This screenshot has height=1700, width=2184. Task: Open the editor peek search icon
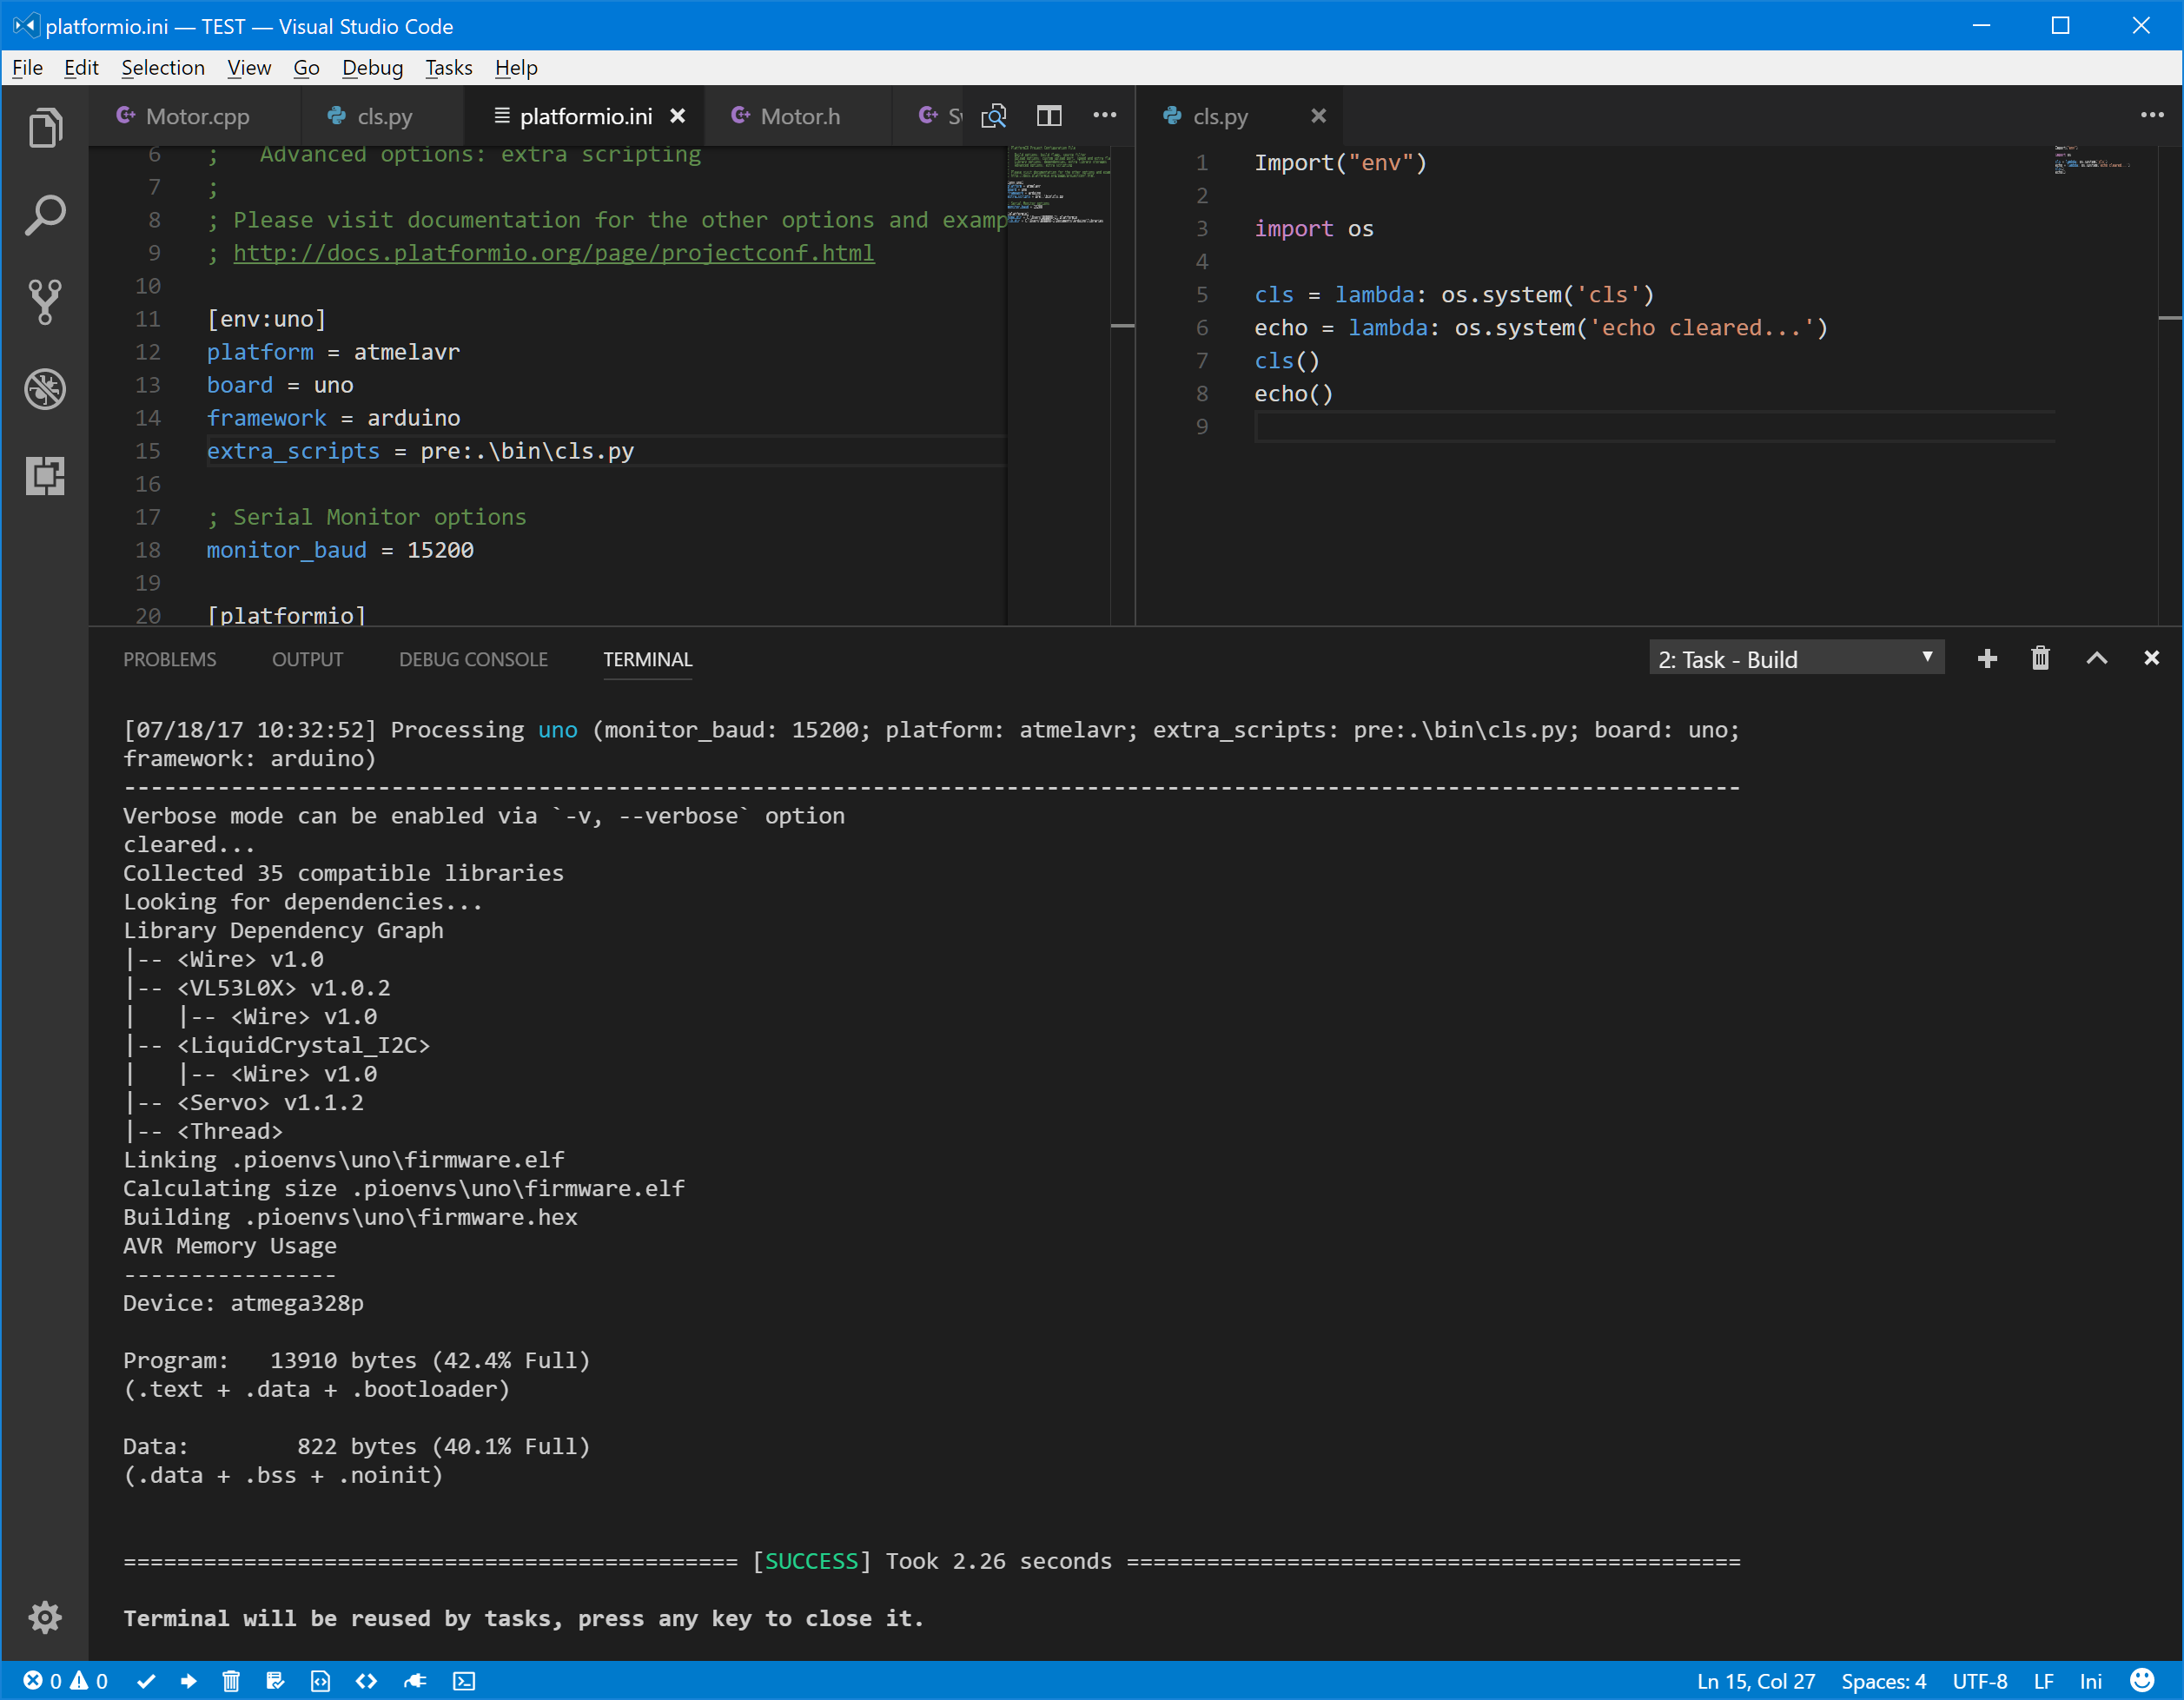994,116
